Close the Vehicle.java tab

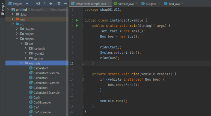click(x=136, y=4)
